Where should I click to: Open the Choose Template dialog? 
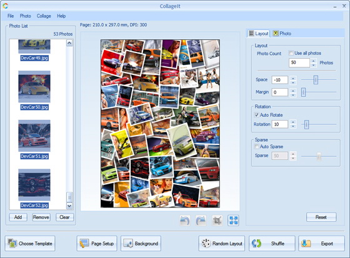point(30,244)
